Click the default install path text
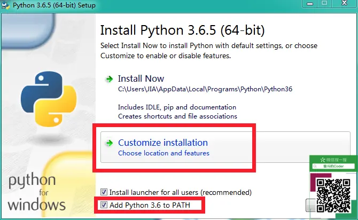Image resolution: width=358 pixels, height=220 pixels. pos(206,89)
